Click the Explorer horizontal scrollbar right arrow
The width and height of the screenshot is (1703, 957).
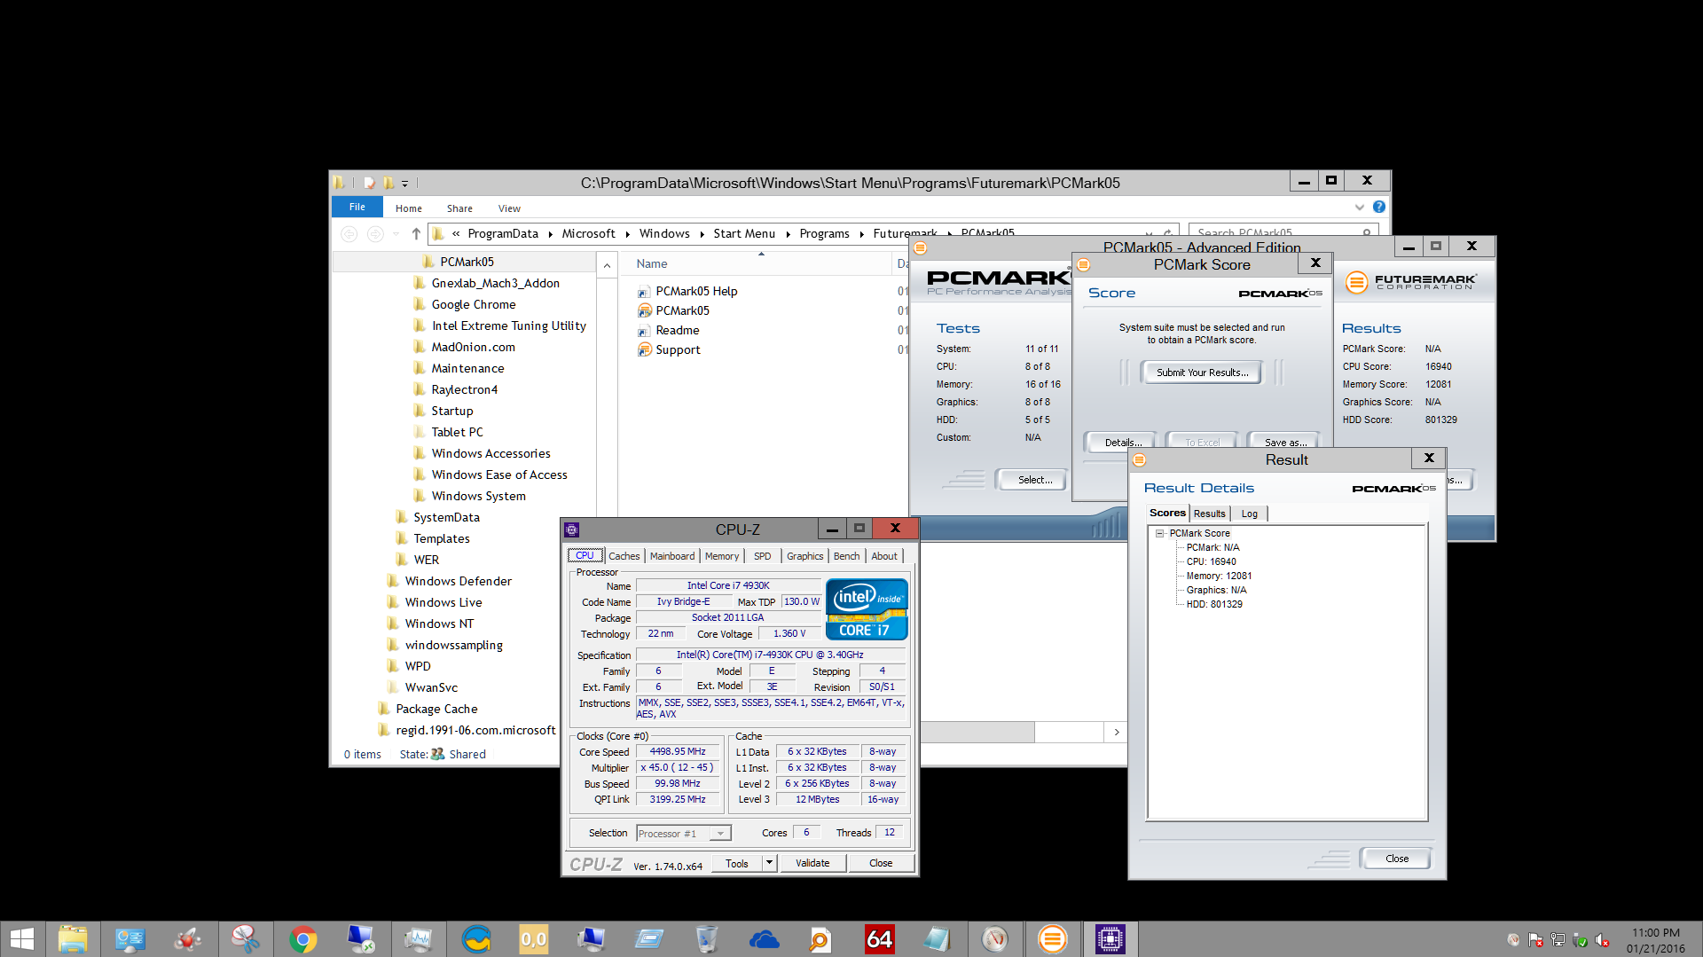pos(1116,732)
